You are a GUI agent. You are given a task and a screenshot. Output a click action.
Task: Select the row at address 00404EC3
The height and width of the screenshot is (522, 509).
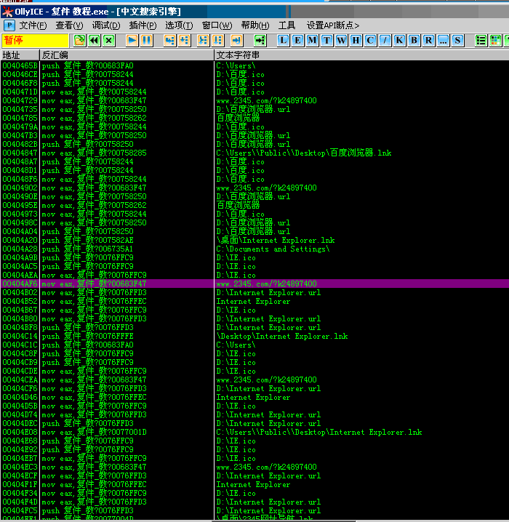(254, 467)
